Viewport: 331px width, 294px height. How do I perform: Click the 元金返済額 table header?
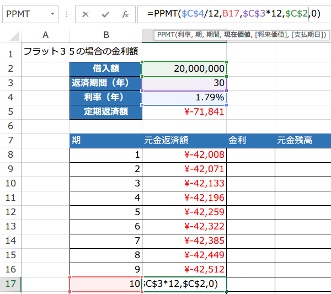tap(184, 141)
